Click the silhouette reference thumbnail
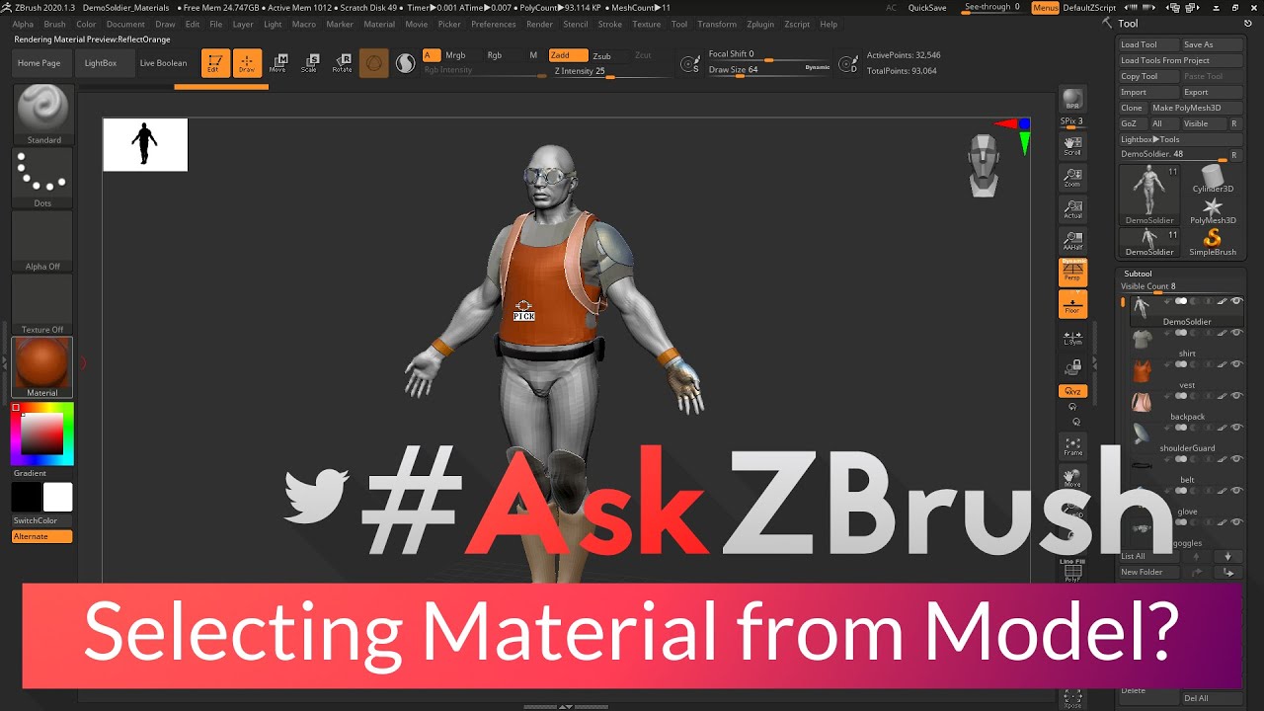Image resolution: width=1264 pixels, height=711 pixels. pyautogui.click(x=145, y=144)
